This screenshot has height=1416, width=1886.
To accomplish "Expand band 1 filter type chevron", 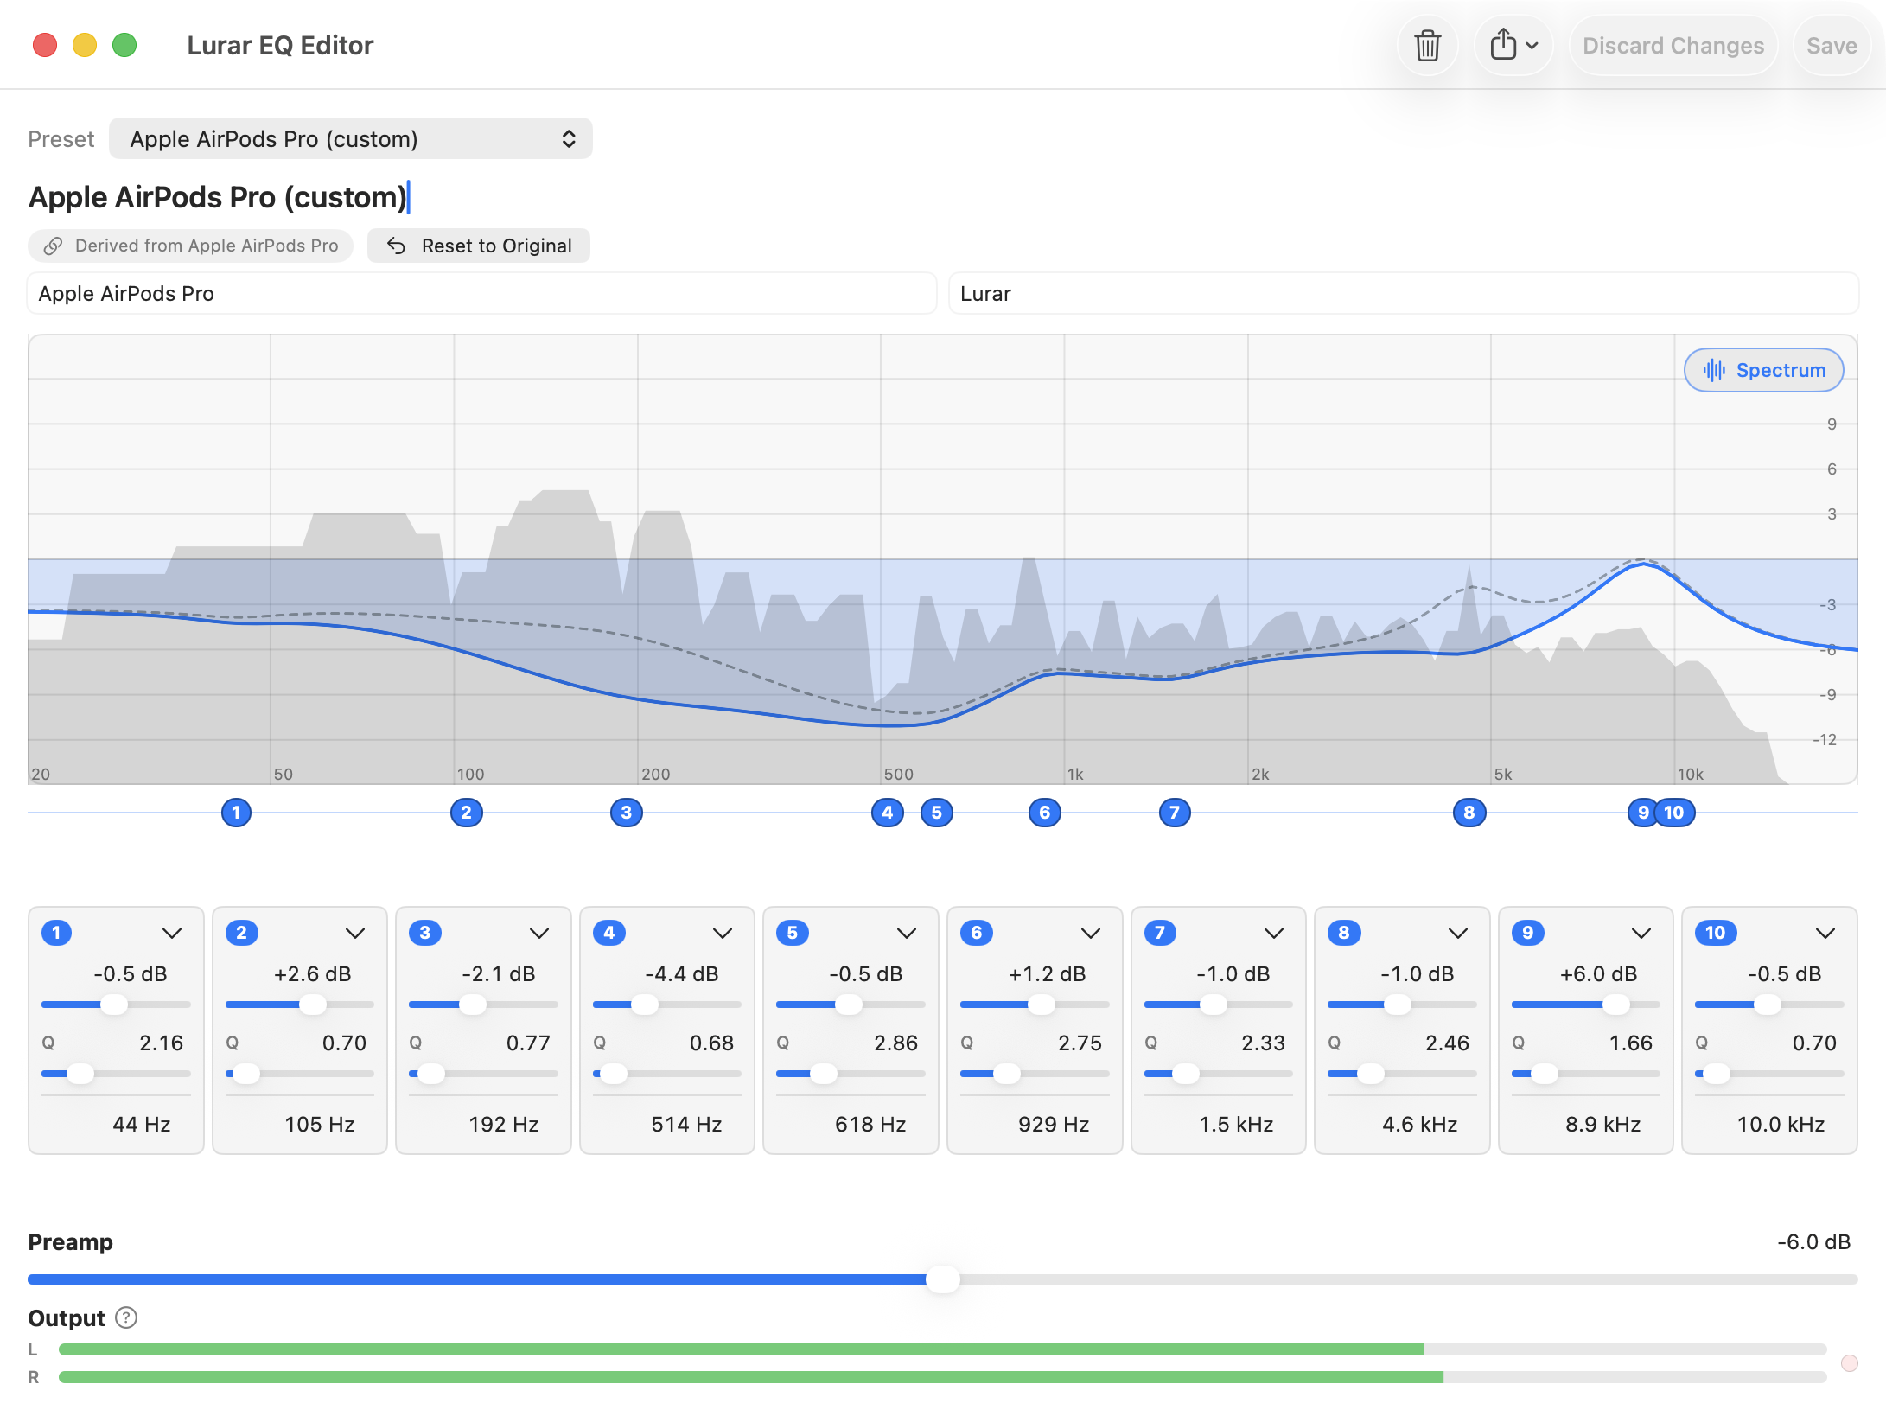I will click(172, 934).
